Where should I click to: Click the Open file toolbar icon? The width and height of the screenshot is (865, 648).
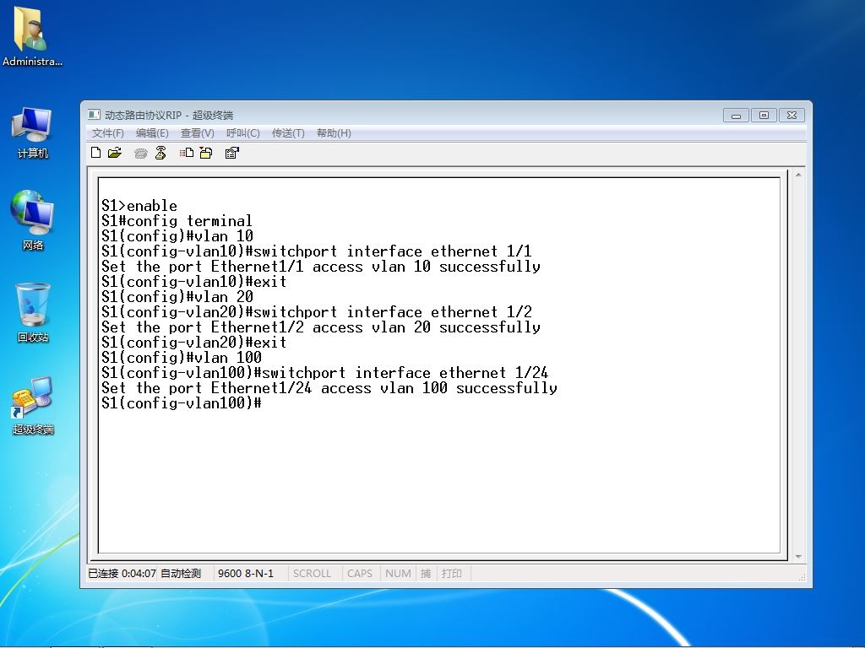(x=115, y=153)
